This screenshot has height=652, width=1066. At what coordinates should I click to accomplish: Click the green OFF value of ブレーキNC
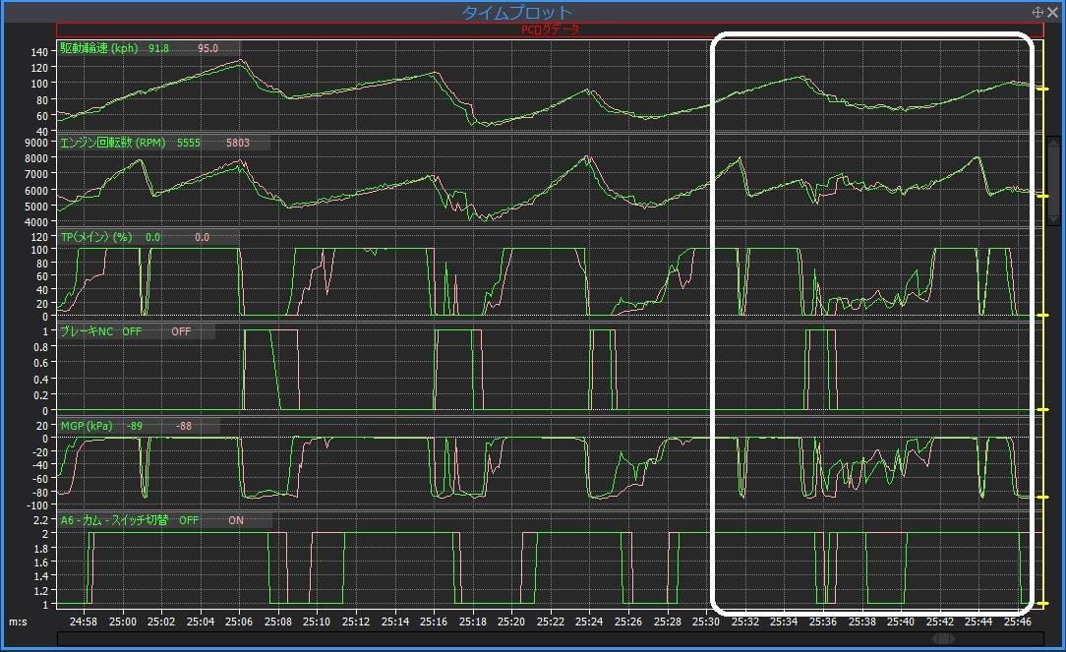[x=132, y=331]
